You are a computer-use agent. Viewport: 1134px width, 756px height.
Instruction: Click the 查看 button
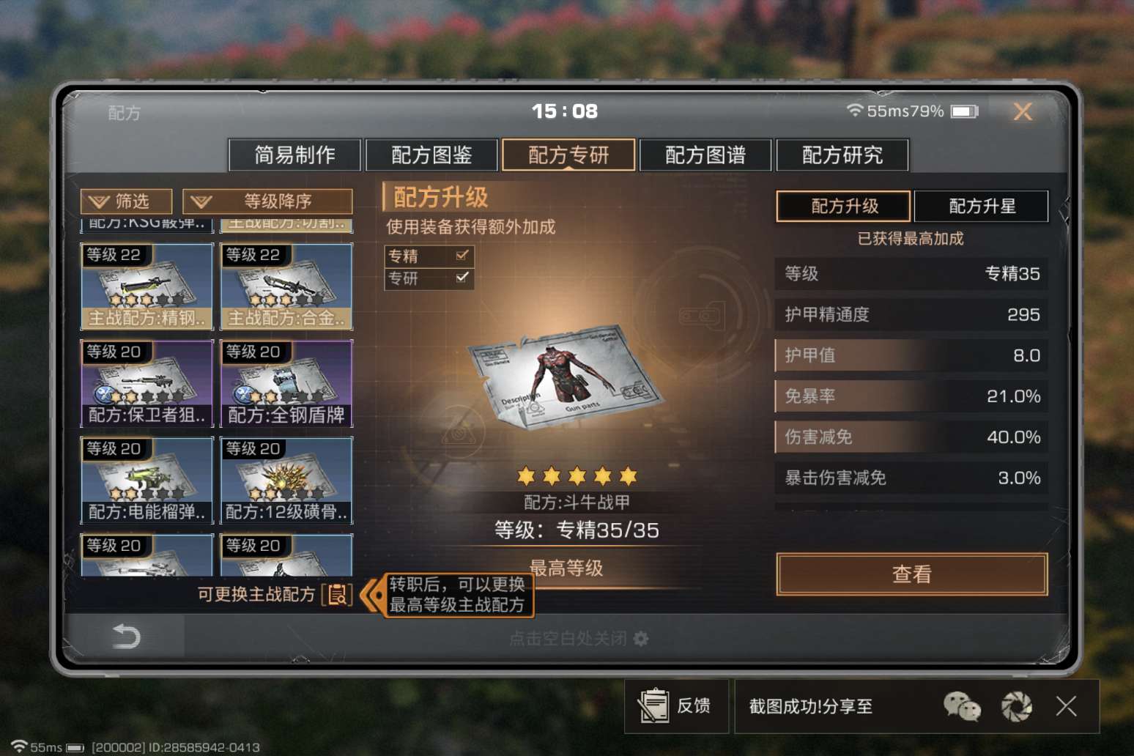912,574
